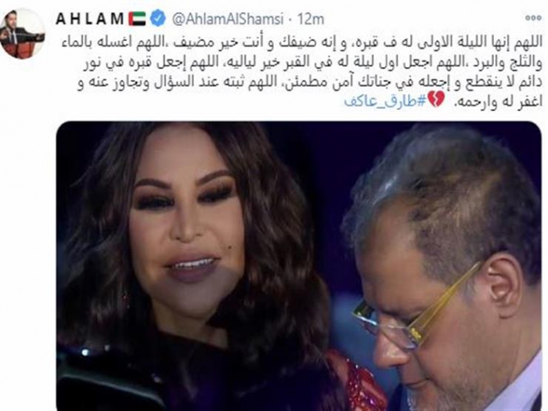Click the tweet line starting دائم لا ينقطع

click(310, 82)
